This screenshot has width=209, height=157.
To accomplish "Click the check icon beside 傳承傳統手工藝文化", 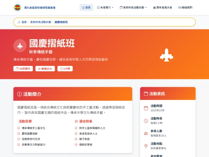I will [19, 128].
